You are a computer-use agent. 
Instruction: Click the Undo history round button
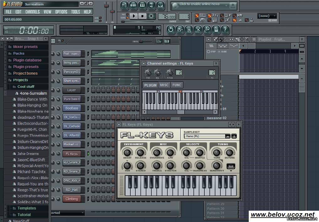171,30
